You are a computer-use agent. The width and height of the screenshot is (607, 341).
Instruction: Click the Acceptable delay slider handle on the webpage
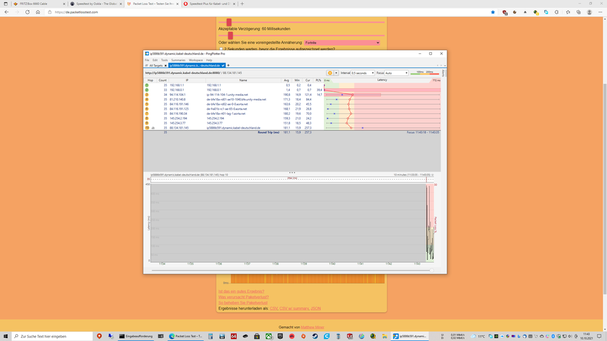230,36
